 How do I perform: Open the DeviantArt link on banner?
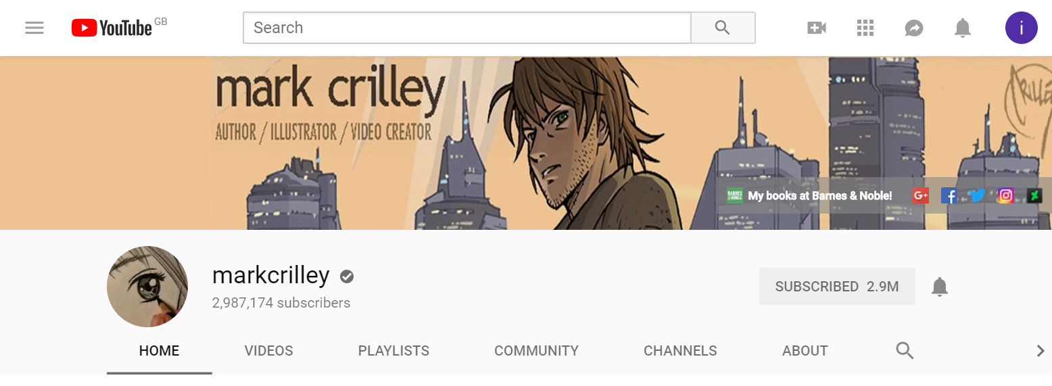(x=1034, y=195)
